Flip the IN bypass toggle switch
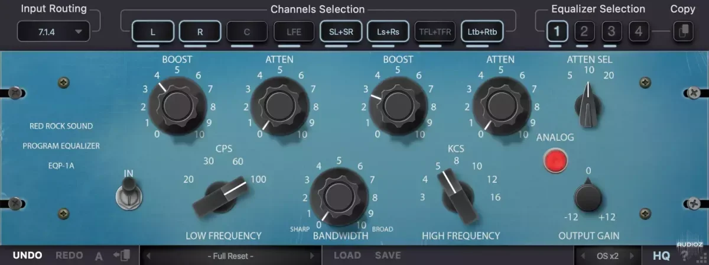The image size is (709, 265). click(x=128, y=195)
